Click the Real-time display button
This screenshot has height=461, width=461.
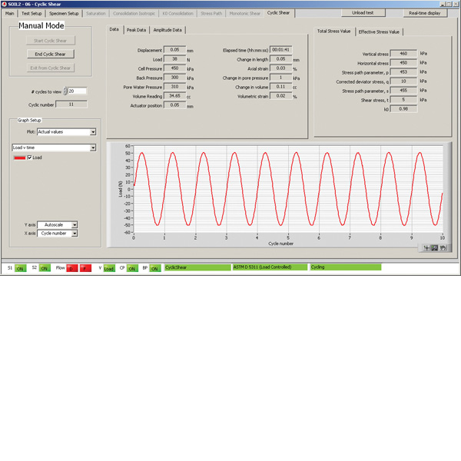[x=425, y=13]
